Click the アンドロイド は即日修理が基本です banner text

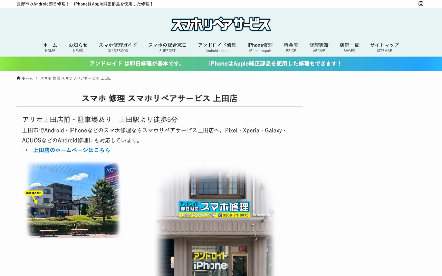click(x=136, y=63)
